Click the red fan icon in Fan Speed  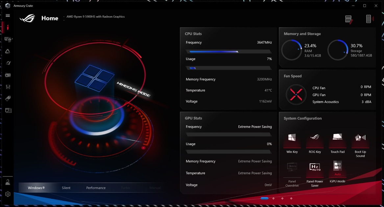[296, 94]
